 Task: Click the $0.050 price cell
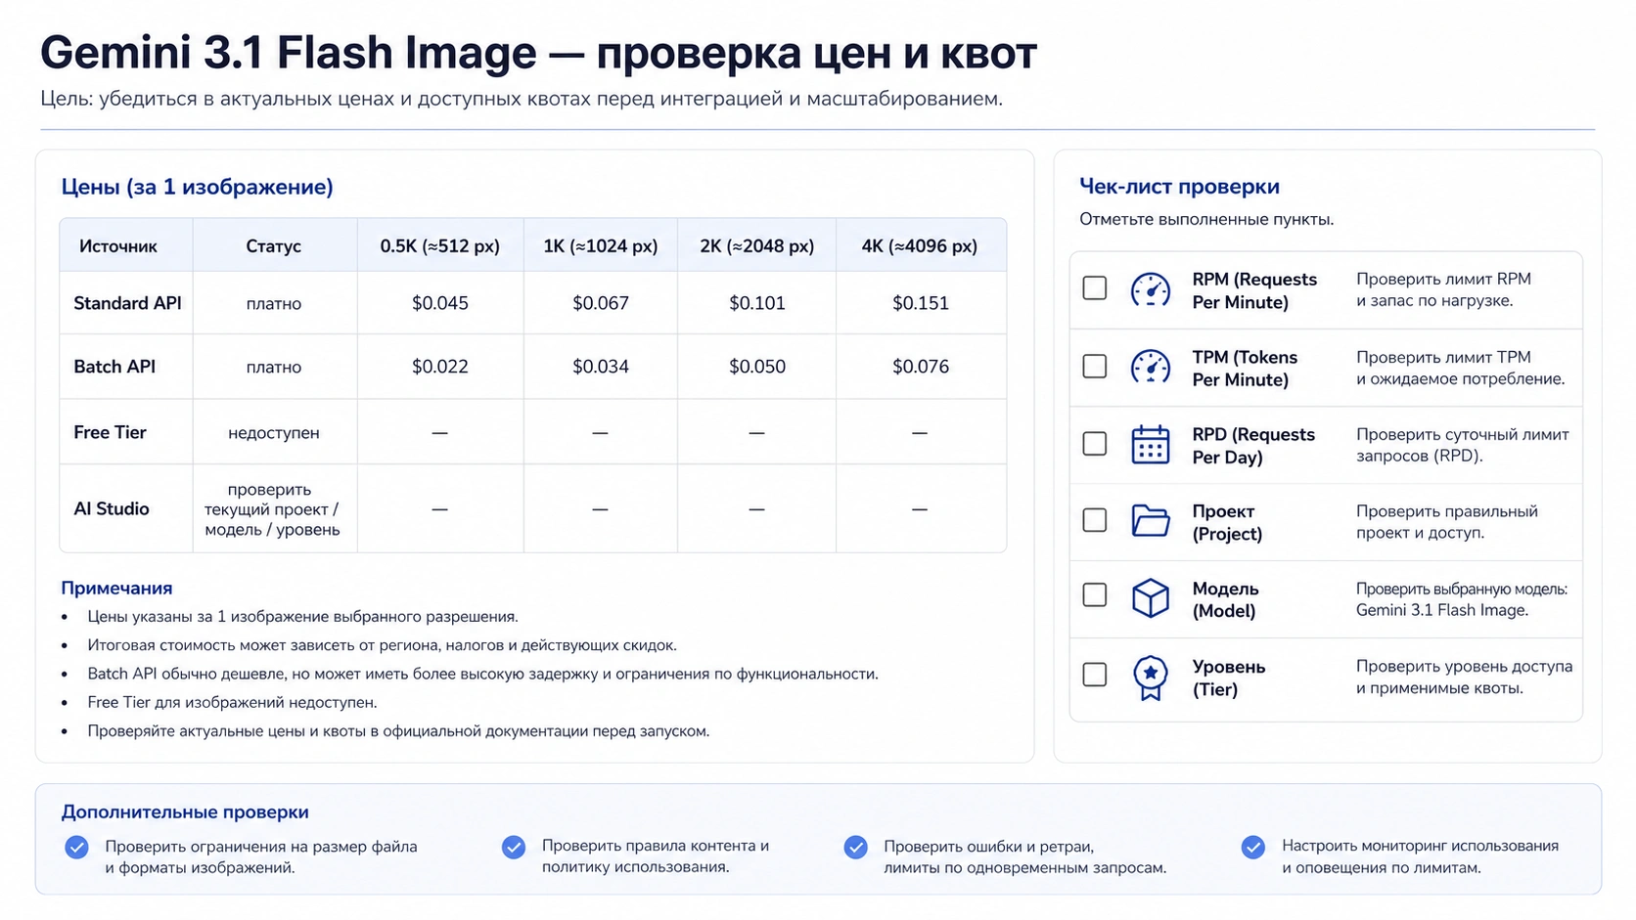tap(757, 367)
